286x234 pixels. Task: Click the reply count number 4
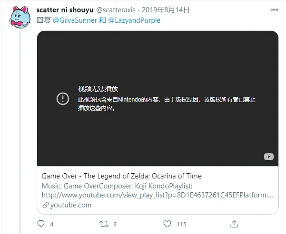click(52, 224)
